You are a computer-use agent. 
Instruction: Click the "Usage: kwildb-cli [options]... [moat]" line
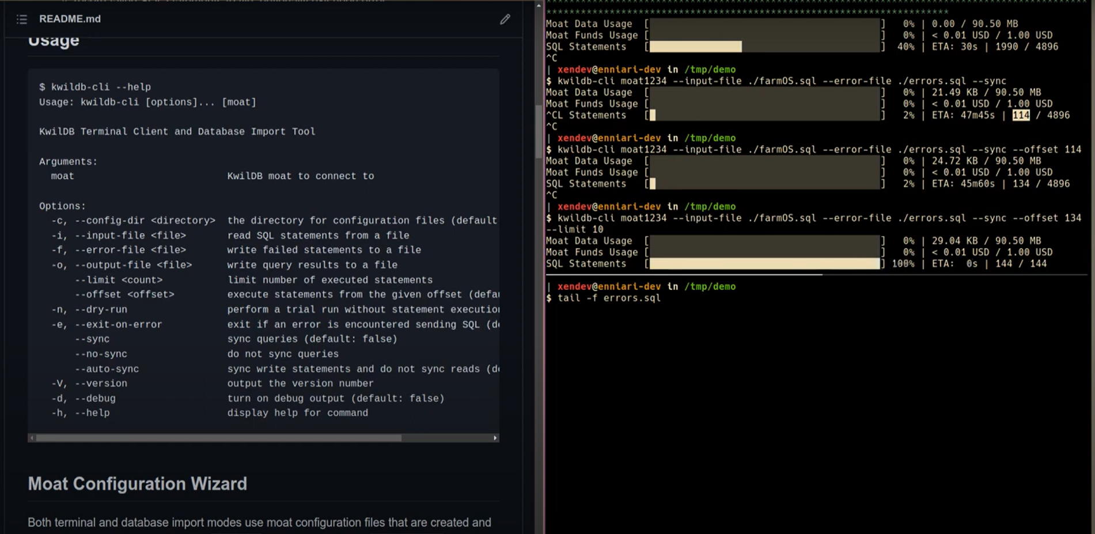tap(147, 102)
